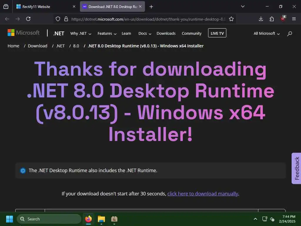
Task: Expand the All Microsoft dropdown
Action: click(x=267, y=34)
